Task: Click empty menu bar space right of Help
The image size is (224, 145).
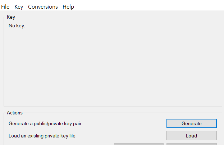Action: pos(148,7)
